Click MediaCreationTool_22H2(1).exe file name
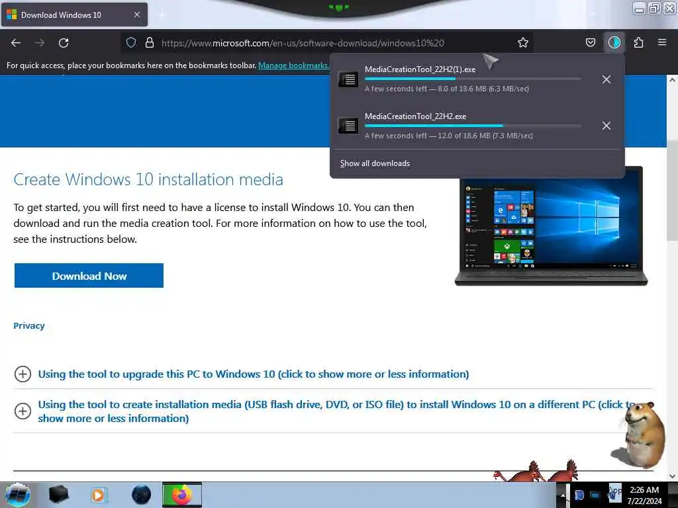The height and width of the screenshot is (508, 678). (420, 69)
